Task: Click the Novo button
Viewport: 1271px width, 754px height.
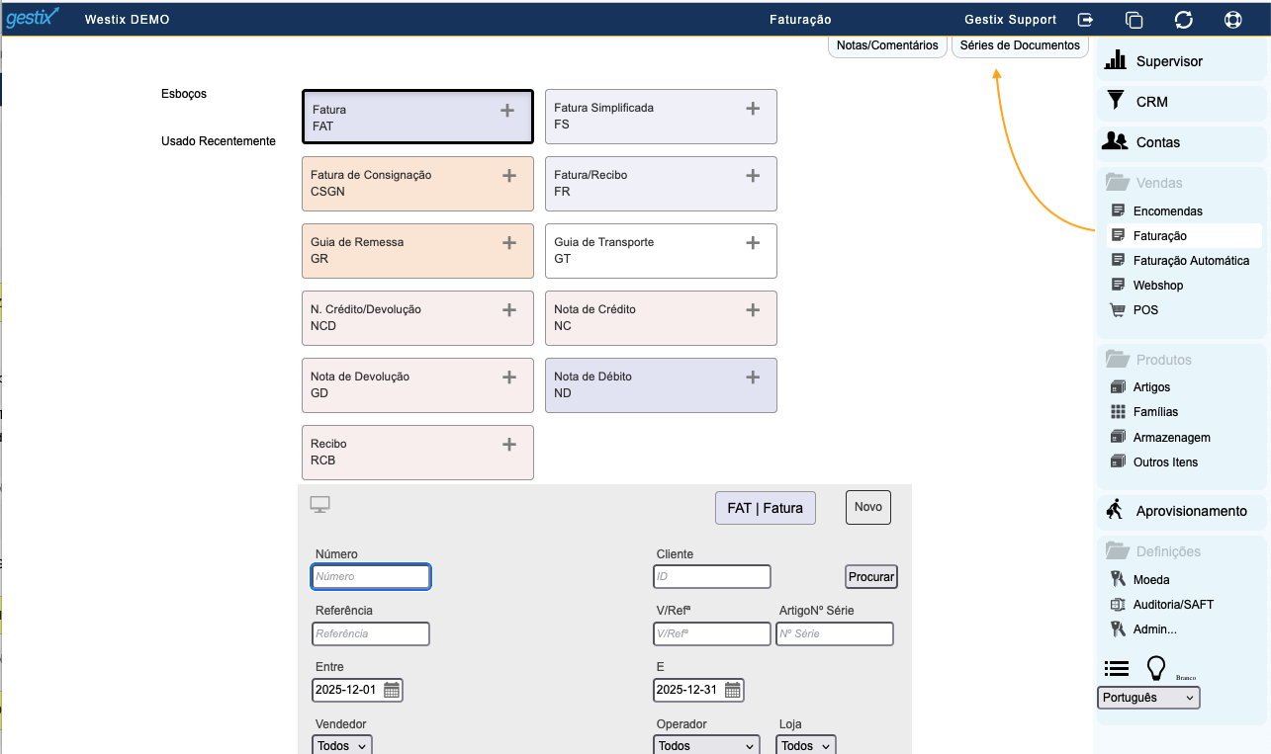Action: pos(867,507)
